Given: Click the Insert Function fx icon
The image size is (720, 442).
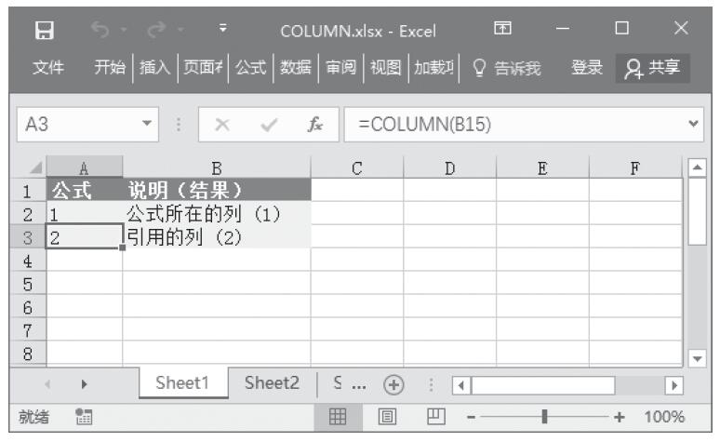Looking at the screenshot, I should [x=316, y=124].
